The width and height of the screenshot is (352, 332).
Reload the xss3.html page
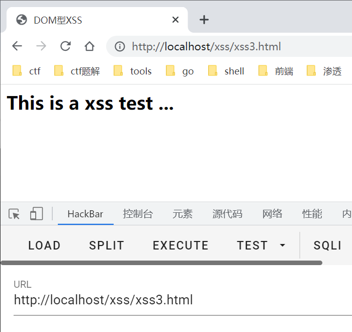point(65,46)
